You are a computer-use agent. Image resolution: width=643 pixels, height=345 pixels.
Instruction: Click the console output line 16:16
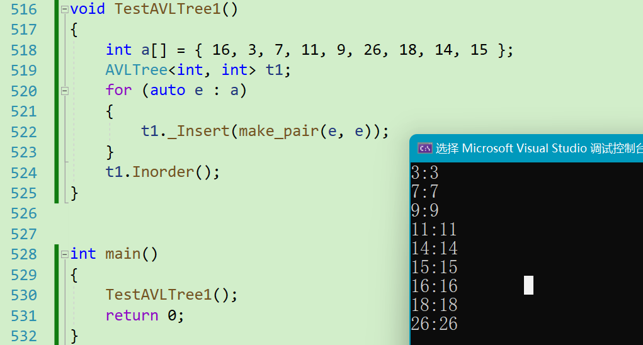click(434, 286)
